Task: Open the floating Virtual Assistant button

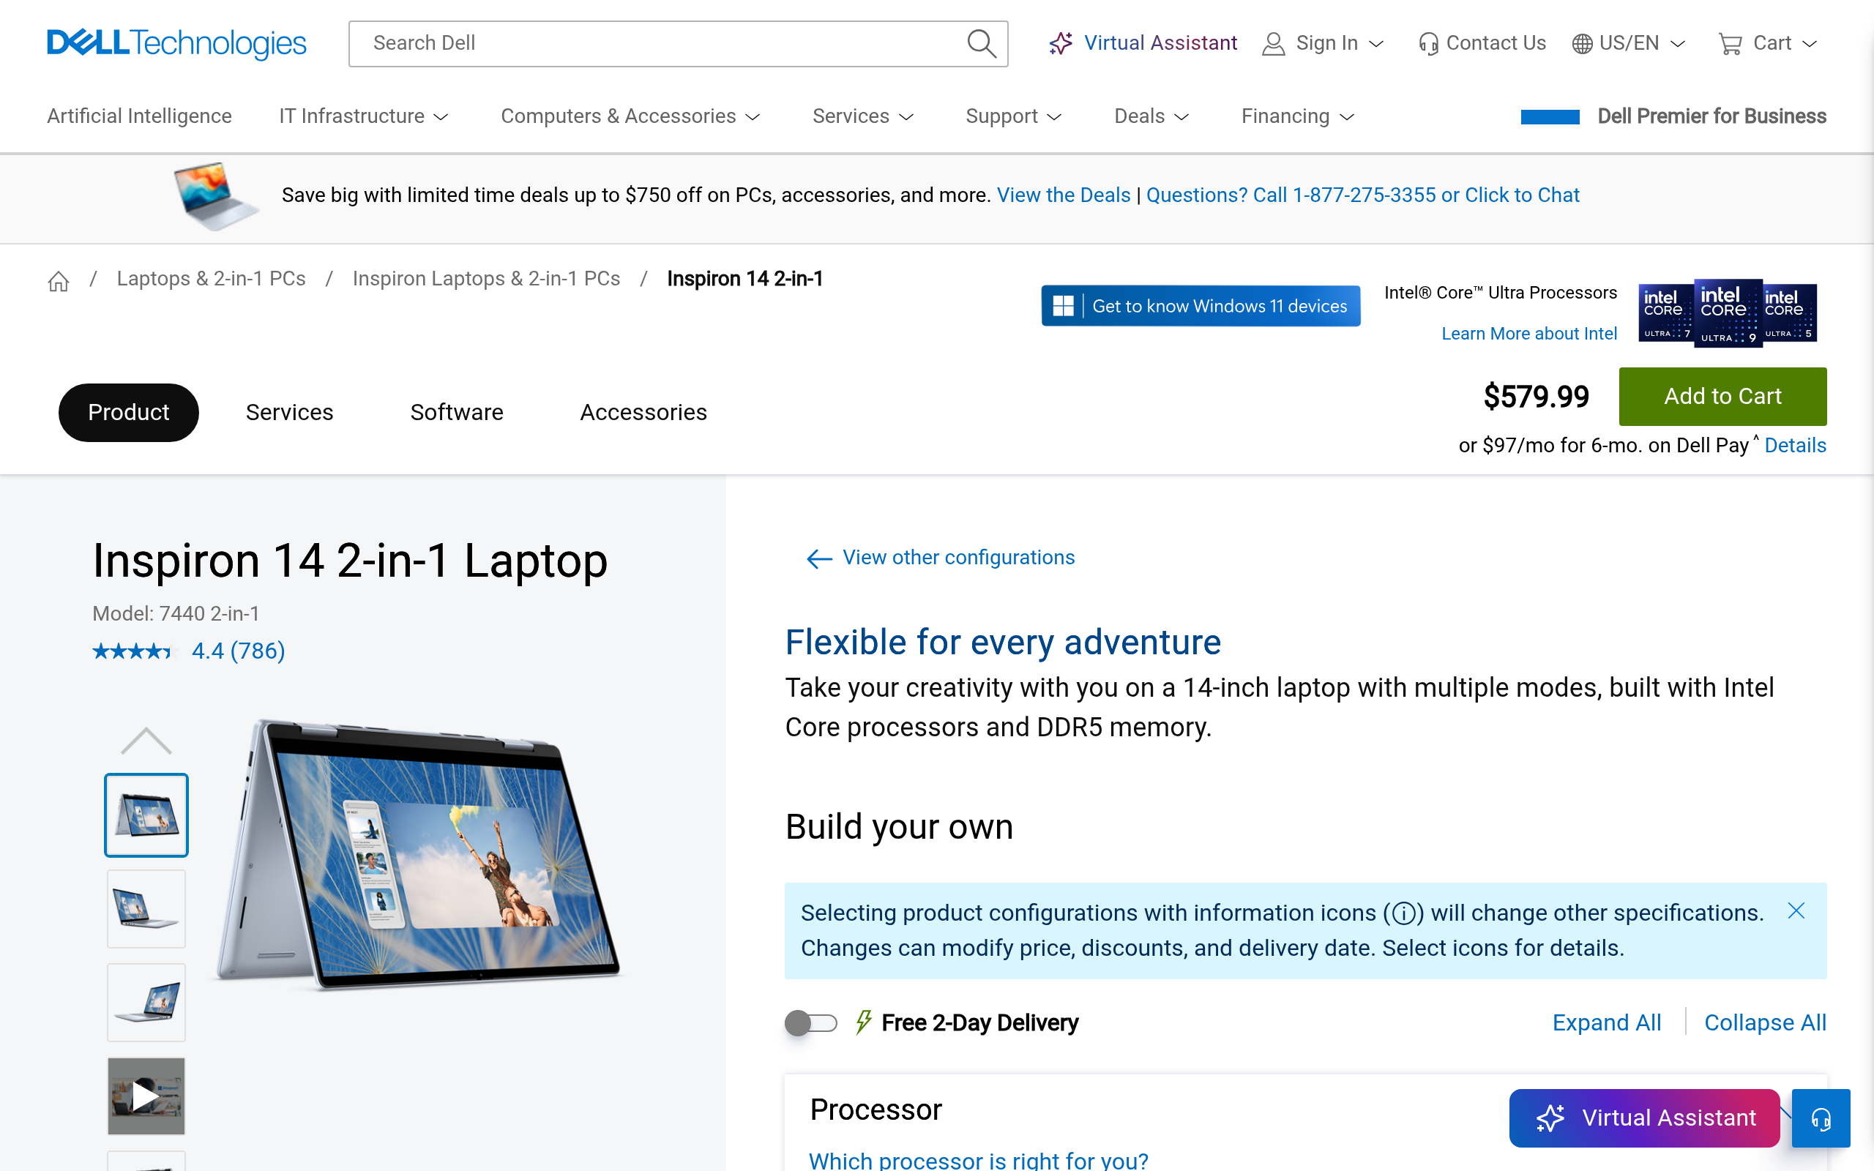Action: 1645,1118
